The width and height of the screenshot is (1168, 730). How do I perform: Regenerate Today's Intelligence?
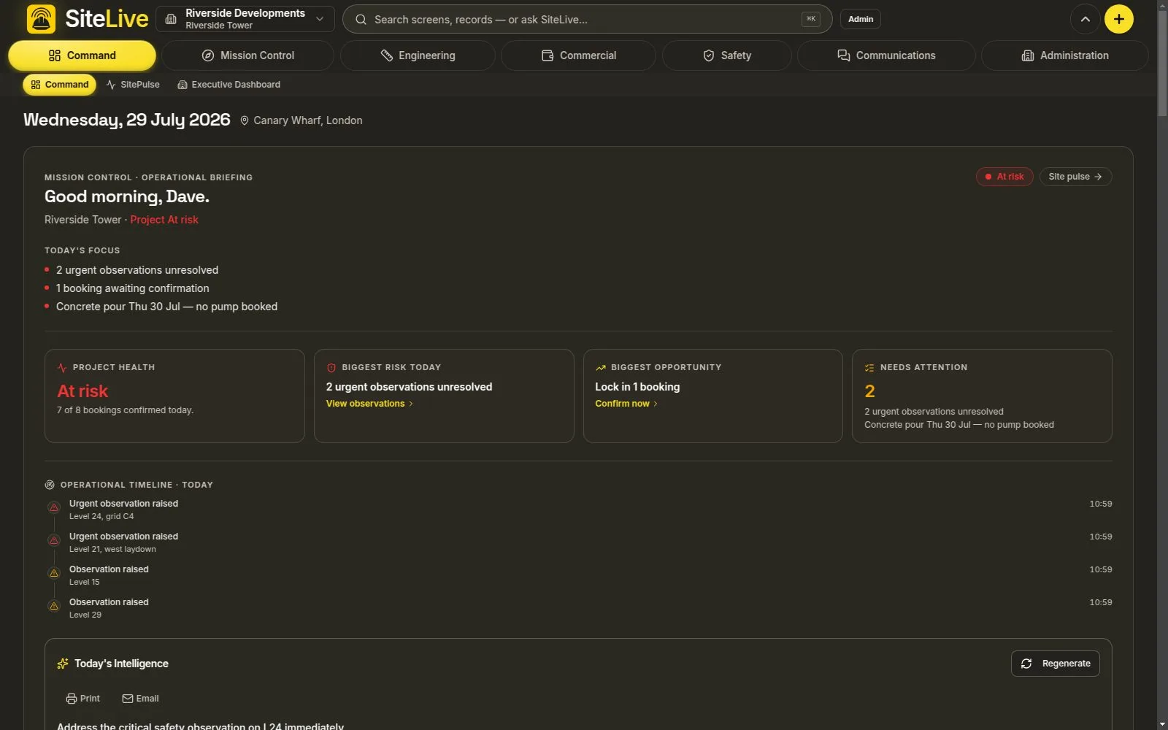click(x=1056, y=664)
